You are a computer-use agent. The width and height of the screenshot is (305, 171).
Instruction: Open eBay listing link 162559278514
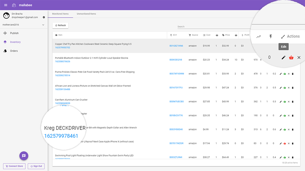[63, 75]
